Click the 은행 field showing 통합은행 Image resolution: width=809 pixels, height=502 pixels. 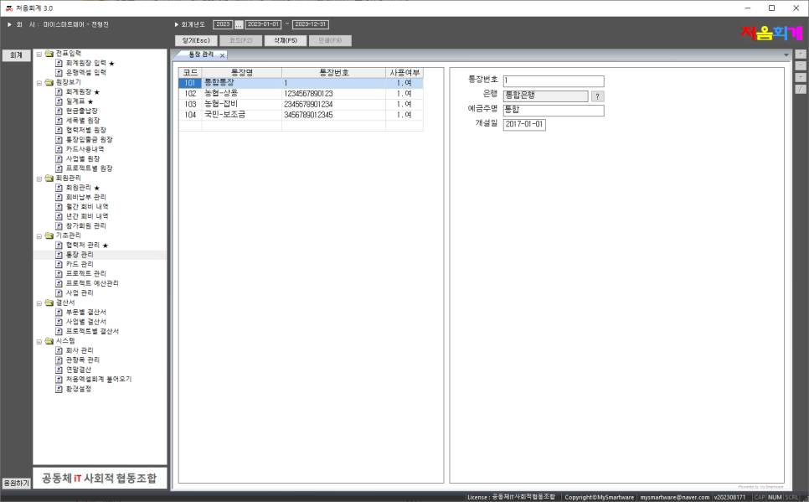point(545,96)
